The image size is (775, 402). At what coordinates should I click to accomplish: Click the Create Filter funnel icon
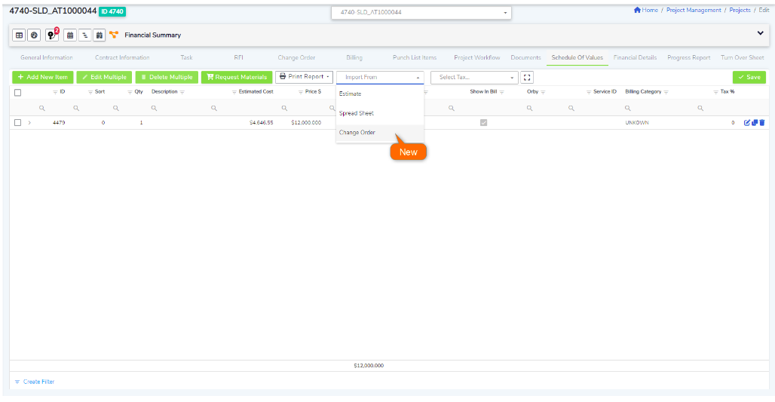17,382
